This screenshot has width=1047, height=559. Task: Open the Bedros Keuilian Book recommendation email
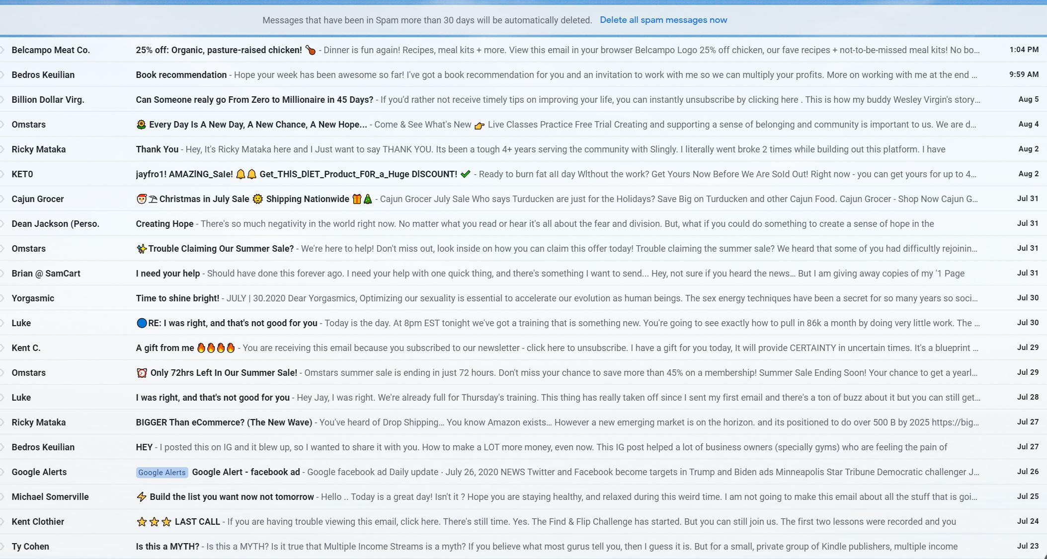524,74
